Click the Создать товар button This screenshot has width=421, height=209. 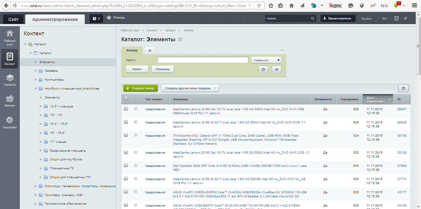[x=141, y=88]
